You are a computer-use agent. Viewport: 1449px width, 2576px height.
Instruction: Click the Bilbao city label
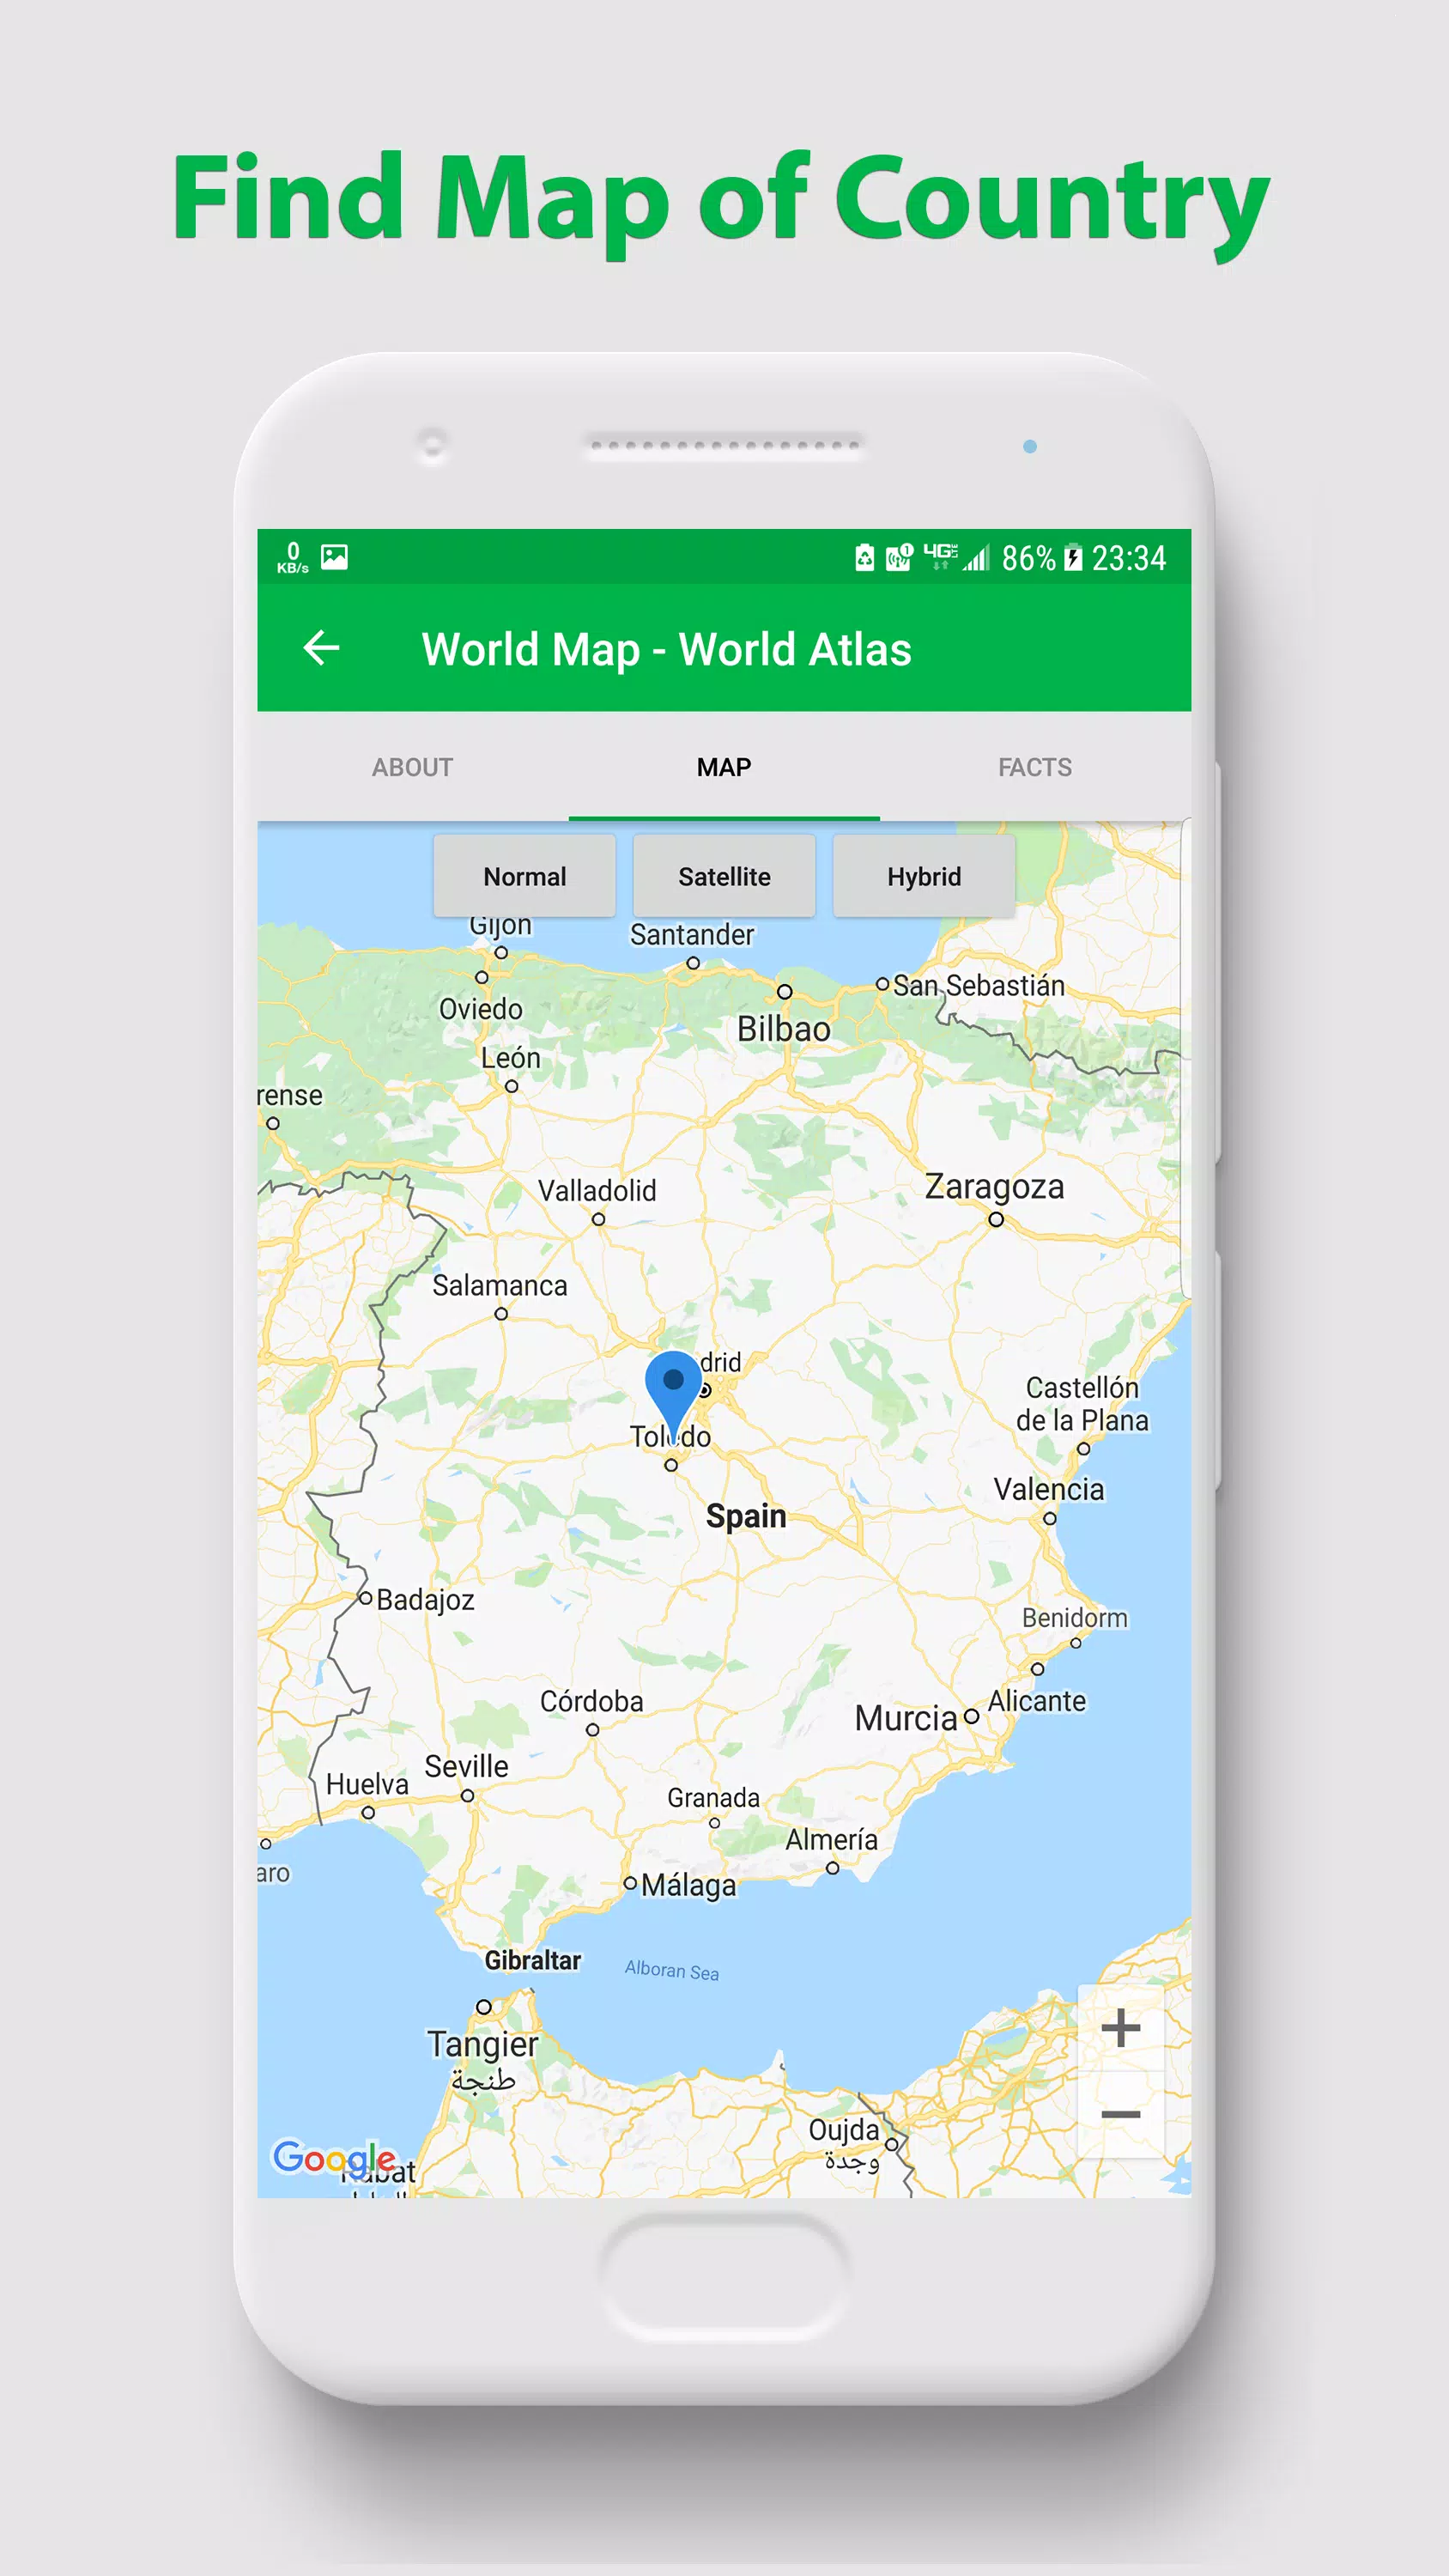click(784, 1029)
